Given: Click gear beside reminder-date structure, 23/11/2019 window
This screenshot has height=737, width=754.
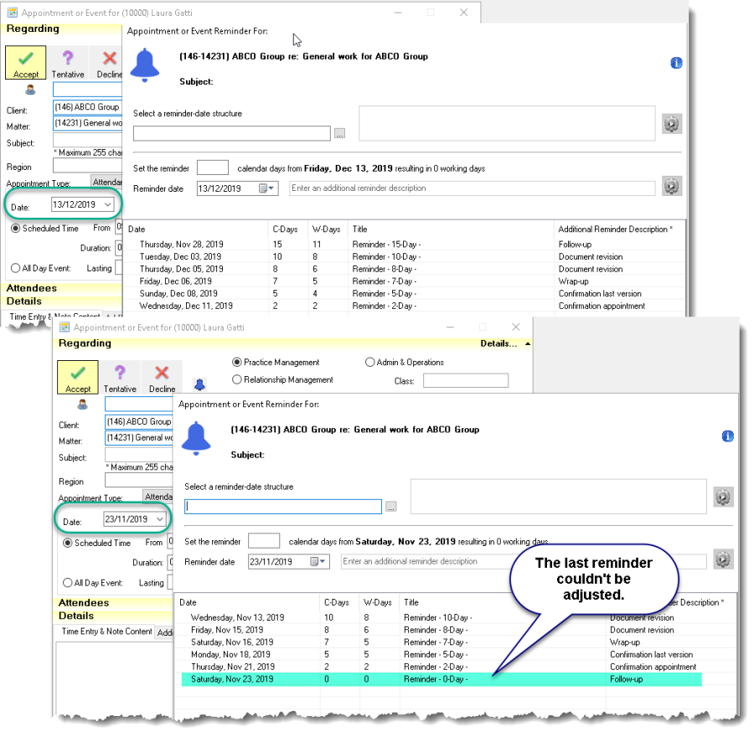Looking at the screenshot, I should coord(723,497).
